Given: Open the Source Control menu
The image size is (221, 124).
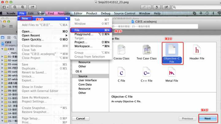Looking at the screenshot, I should 125,13.
